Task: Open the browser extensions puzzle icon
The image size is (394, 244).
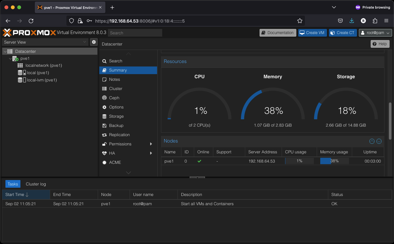Action: click(x=375, y=21)
